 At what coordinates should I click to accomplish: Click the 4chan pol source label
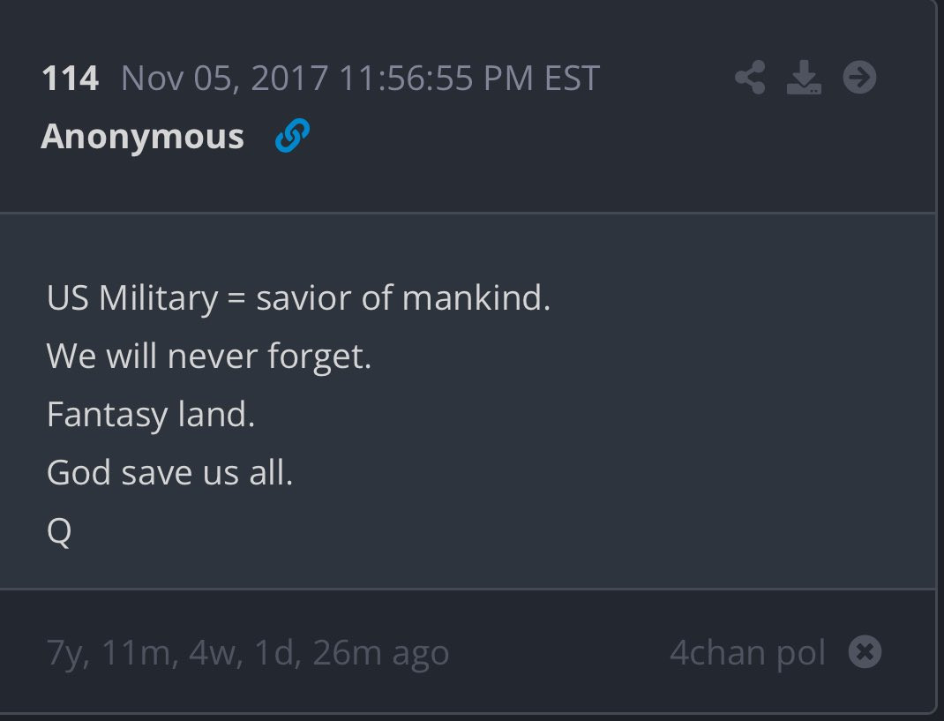(x=747, y=653)
